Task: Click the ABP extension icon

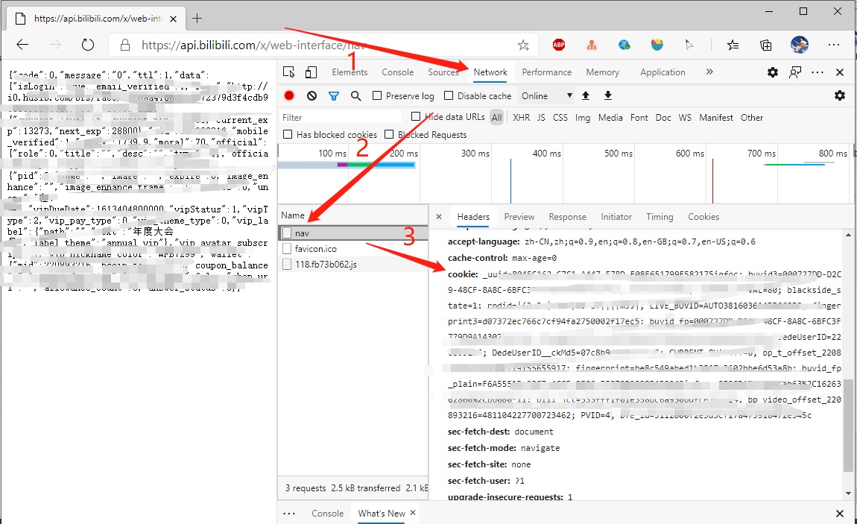Action: tap(559, 45)
